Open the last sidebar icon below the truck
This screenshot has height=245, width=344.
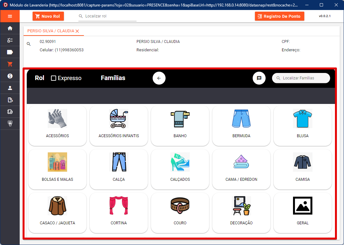(10, 124)
